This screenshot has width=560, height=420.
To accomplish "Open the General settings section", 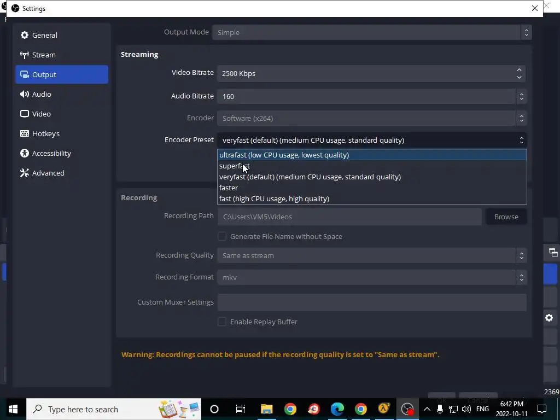I will (x=62, y=35).
